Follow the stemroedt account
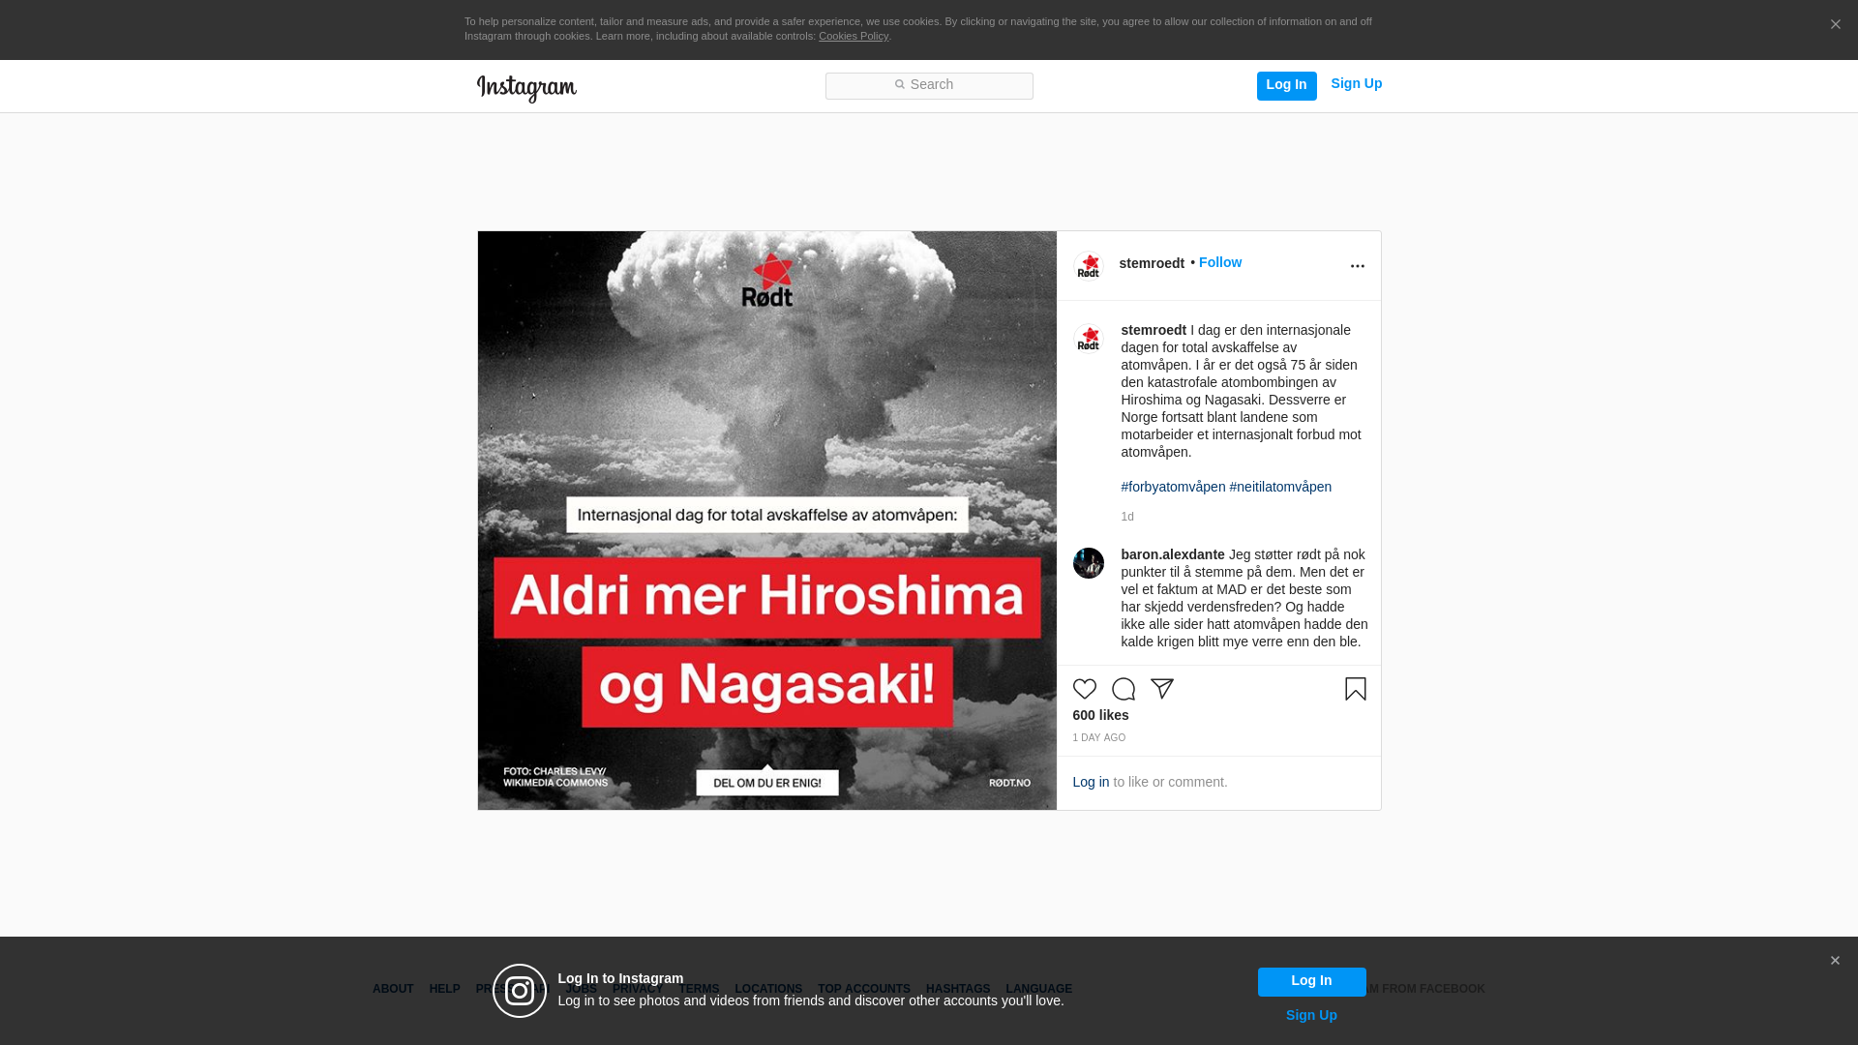The width and height of the screenshot is (1858, 1045). [1219, 262]
